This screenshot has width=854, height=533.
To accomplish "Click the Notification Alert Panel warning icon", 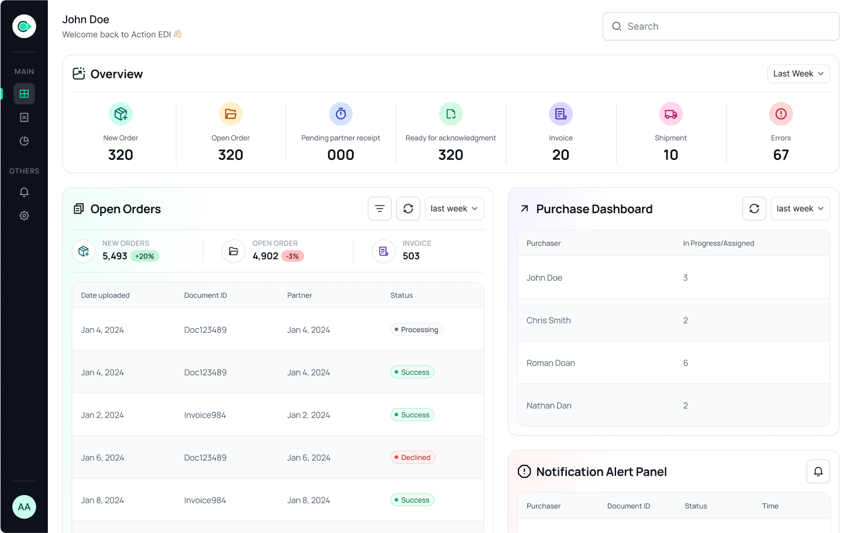I will [x=524, y=471].
